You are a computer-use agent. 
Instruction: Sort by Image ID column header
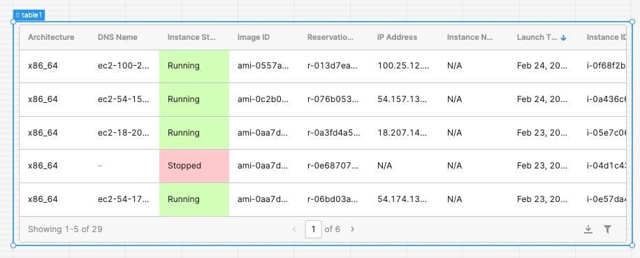coord(254,37)
